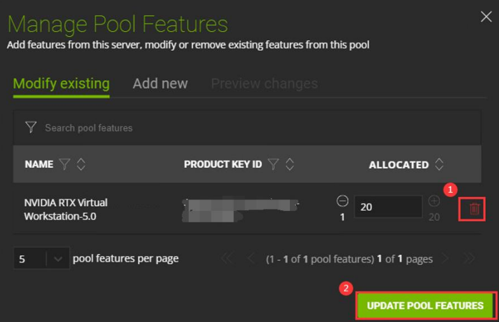Go to the next page of features
The height and width of the screenshot is (322, 499).
point(446,259)
